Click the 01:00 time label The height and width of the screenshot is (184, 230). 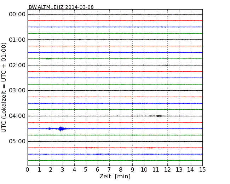point(17,40)
